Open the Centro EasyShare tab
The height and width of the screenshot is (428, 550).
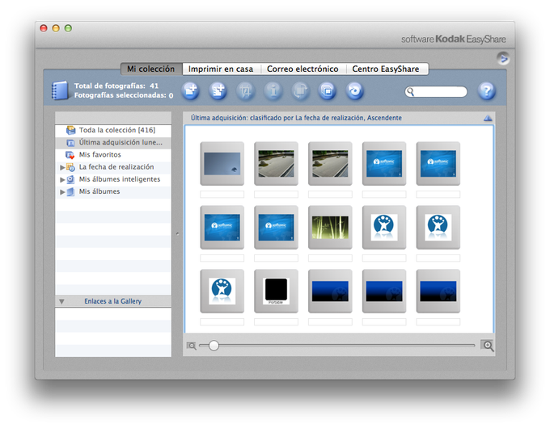[x=386, y=69]
